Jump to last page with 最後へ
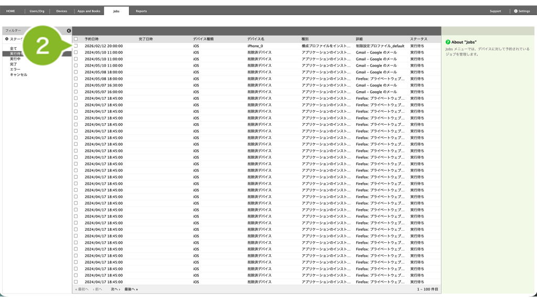This screenshot has width=537, height=302. [x=131, y=289]
